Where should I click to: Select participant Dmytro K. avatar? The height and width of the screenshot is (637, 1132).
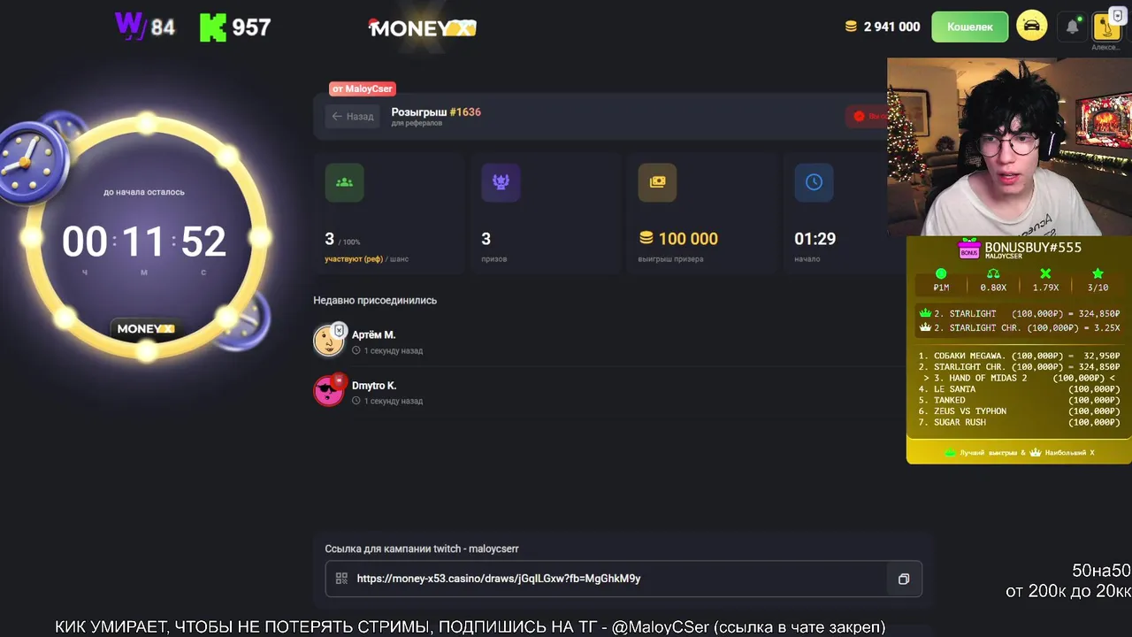coord(329,390)
